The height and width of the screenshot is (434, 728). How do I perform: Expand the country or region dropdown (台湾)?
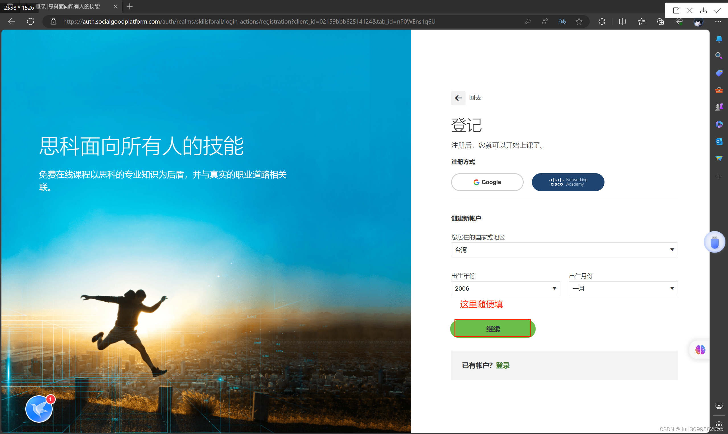[x=564, y=250]
